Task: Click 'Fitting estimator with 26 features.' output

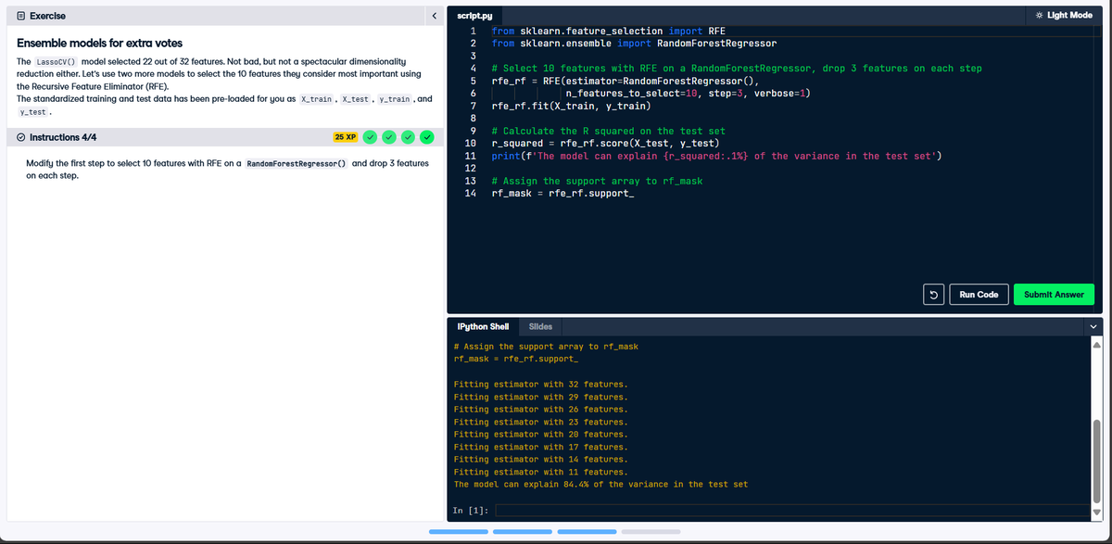Action: click(540, 409)
